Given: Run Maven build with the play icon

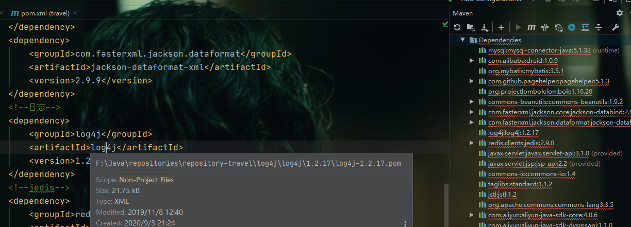Looking at the screenshot, I should point(518,27).
